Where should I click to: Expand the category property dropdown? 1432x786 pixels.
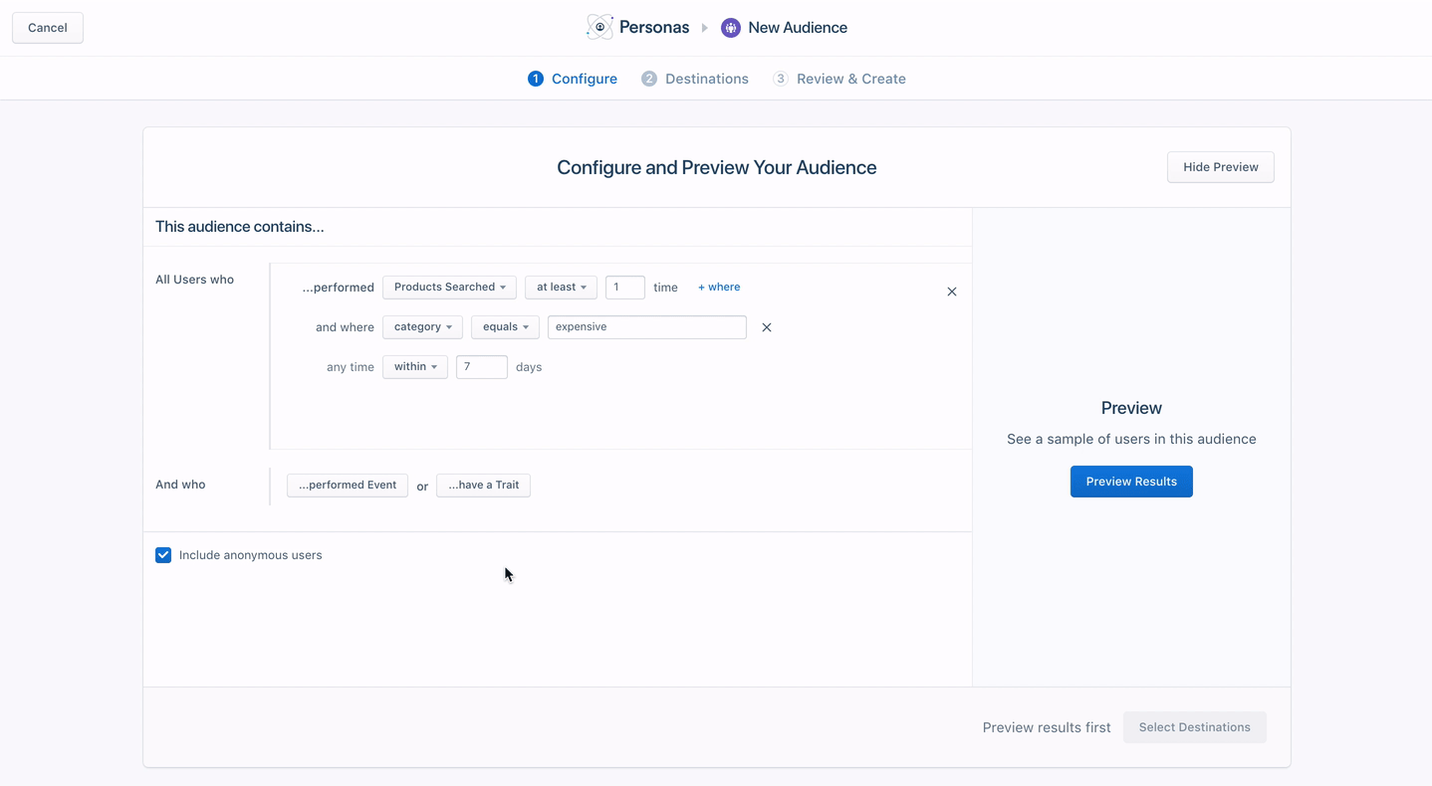[x=422, y=327]
